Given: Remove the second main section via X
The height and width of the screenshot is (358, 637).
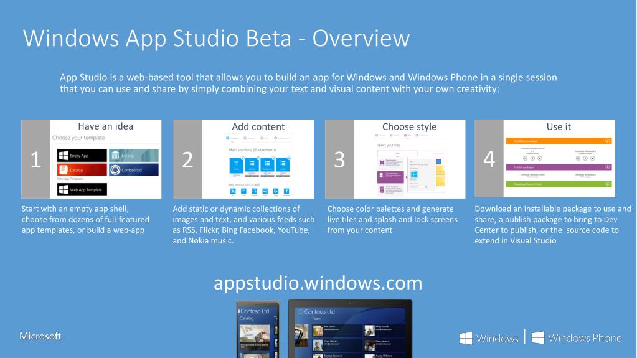Looking at the screenshot, I should (x=258, y=158).
